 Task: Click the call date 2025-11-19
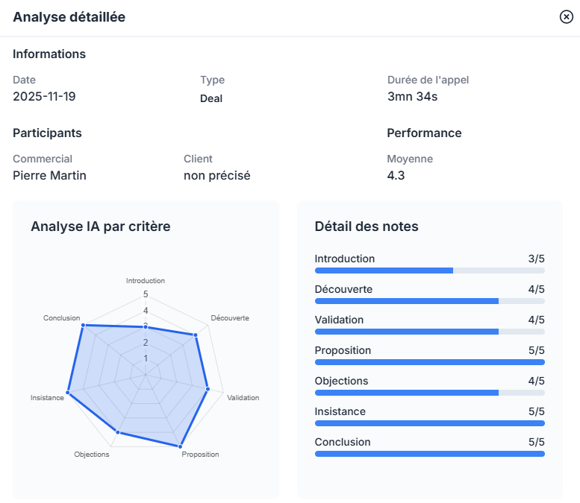[x=44, y=97]
